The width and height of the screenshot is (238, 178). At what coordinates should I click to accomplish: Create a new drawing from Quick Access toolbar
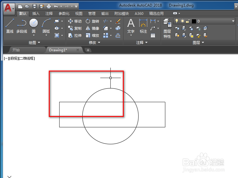(20, 6)
